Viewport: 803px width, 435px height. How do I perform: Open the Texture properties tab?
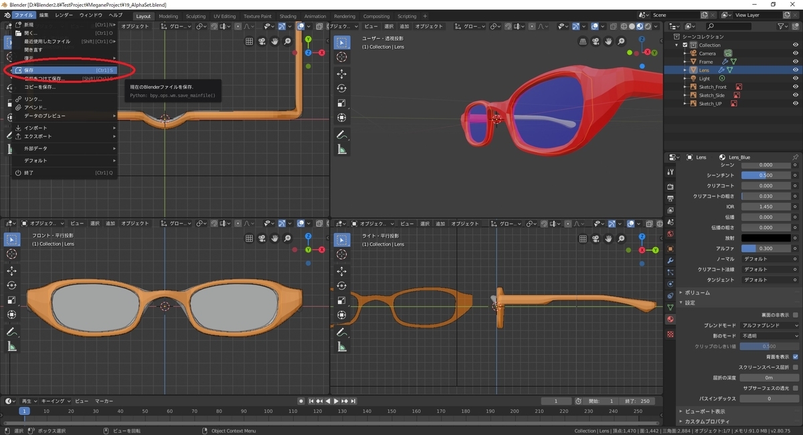pos(671,333)
